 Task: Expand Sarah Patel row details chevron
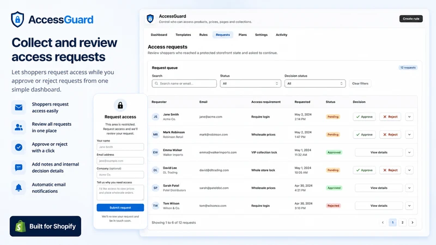(x=409, y=188)
